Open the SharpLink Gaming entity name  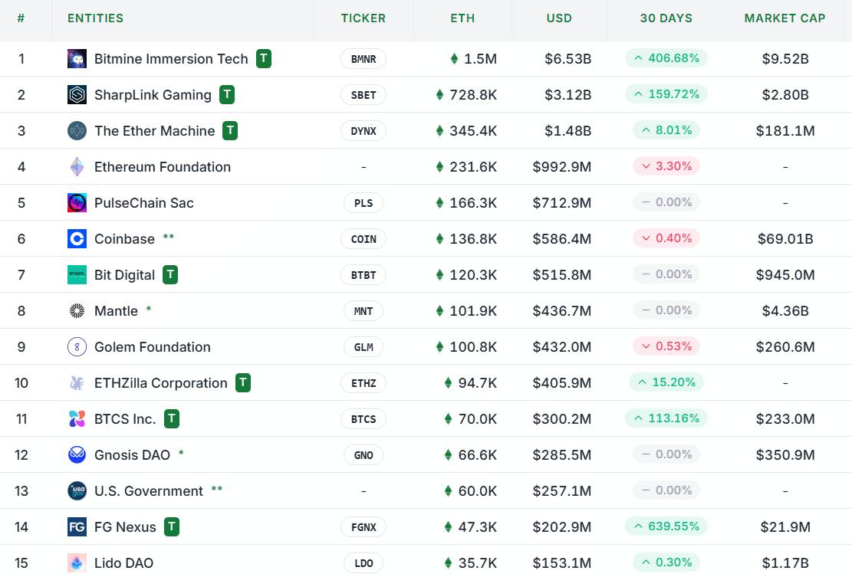point(153,95)
